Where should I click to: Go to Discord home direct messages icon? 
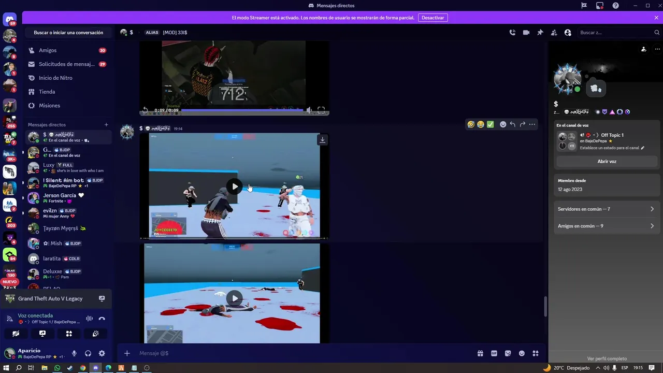[x=9, y=20]
